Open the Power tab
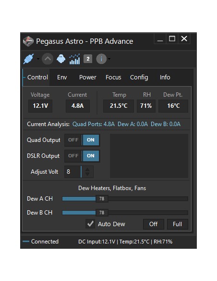217x281 pixels. pos(88,77)
